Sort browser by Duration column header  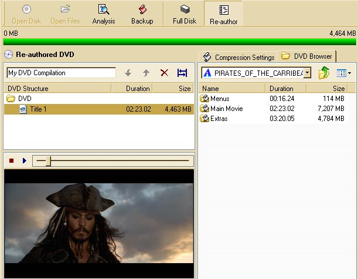pos(286,88)
